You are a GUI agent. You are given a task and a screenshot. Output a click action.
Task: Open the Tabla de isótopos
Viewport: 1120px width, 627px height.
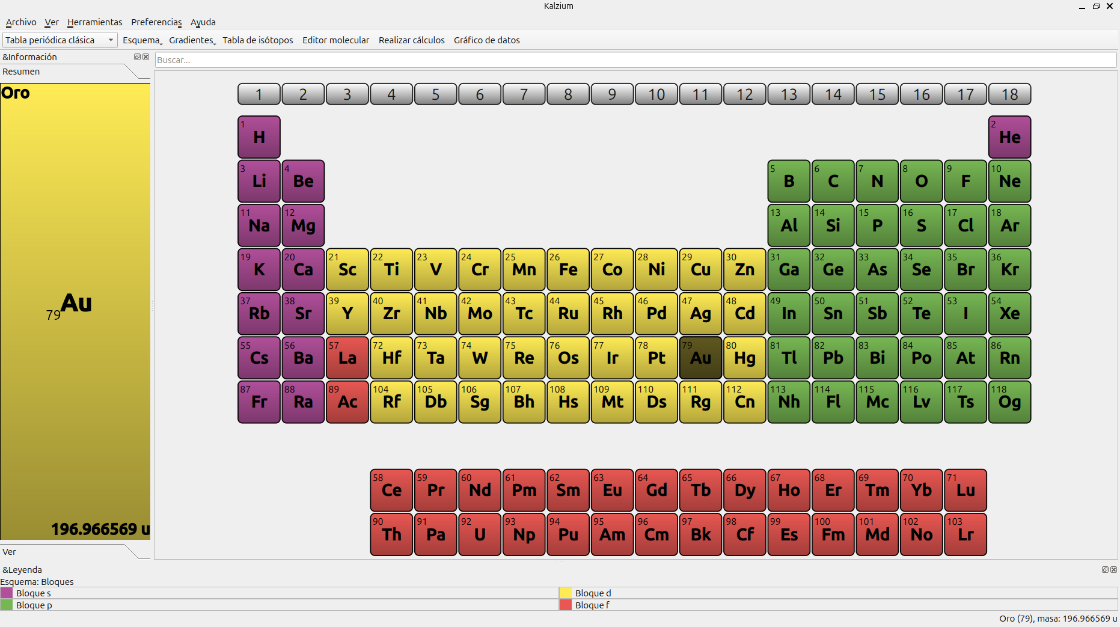pos(257,40)
